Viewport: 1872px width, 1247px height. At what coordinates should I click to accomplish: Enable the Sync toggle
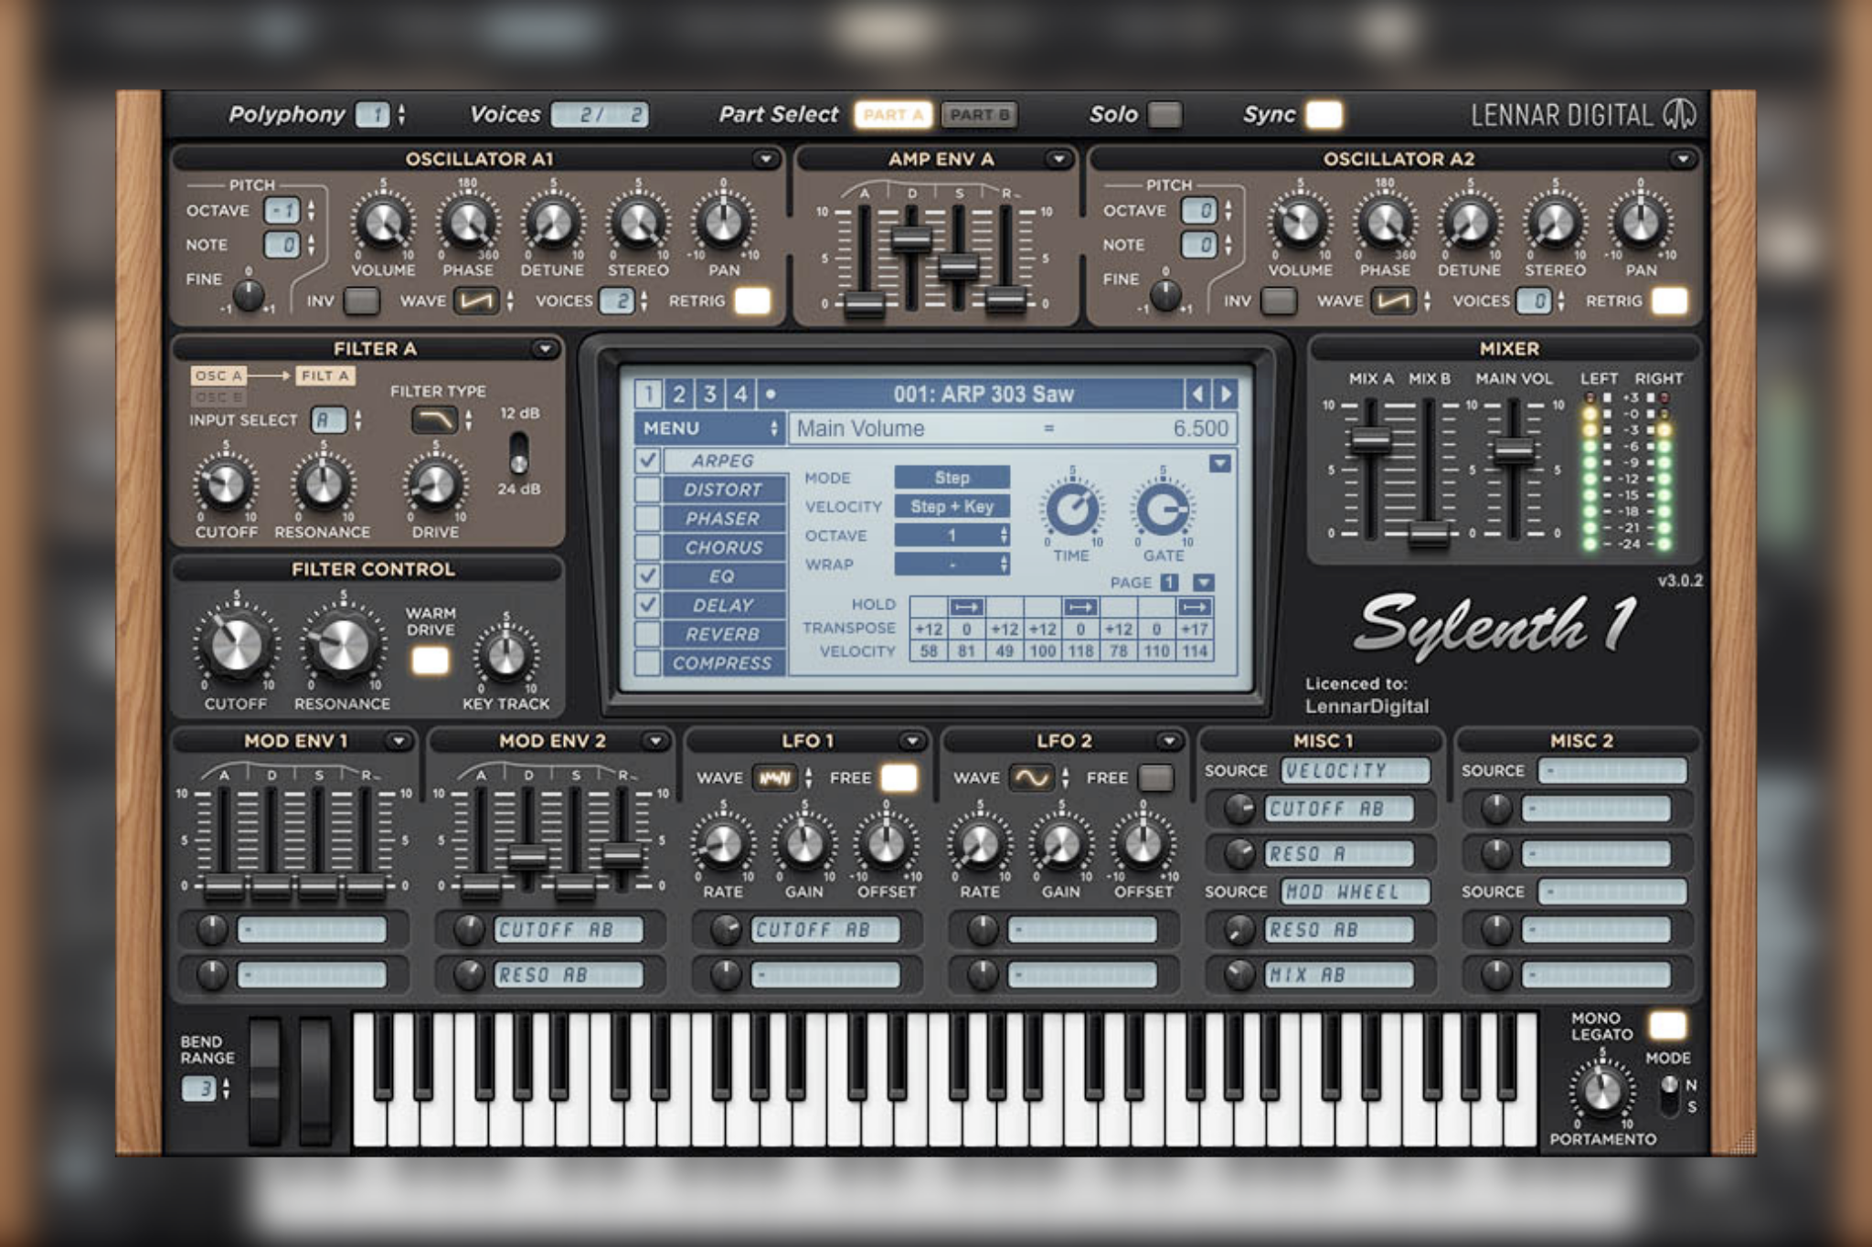pos(1323,113)
